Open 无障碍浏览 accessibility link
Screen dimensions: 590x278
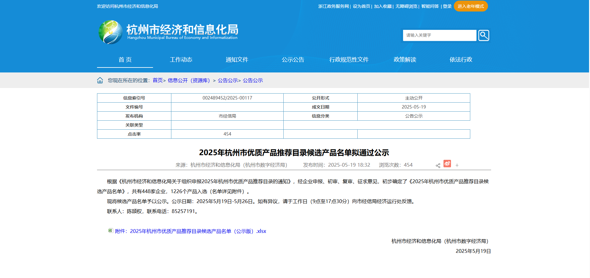click(x=406, y=7)
